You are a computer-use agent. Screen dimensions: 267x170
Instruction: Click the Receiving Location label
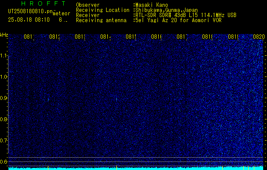coord(103,10)
